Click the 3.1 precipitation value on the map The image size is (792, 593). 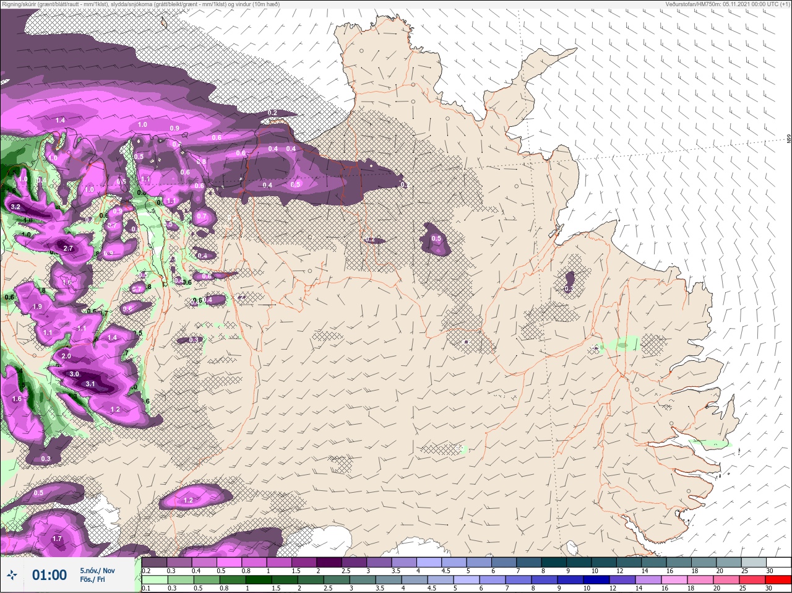tap(90, 384)
